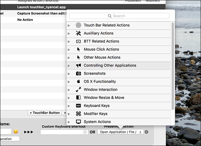The width and height of the screenshot is (201, 146).
Task: Choose the System Actions label
Action: (97, 122)
